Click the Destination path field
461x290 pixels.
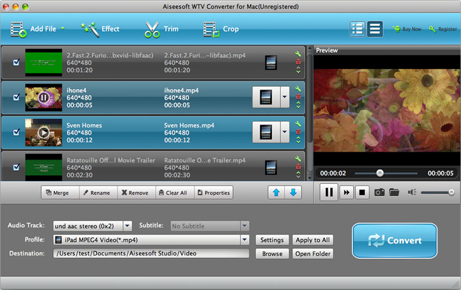[151, 253]
